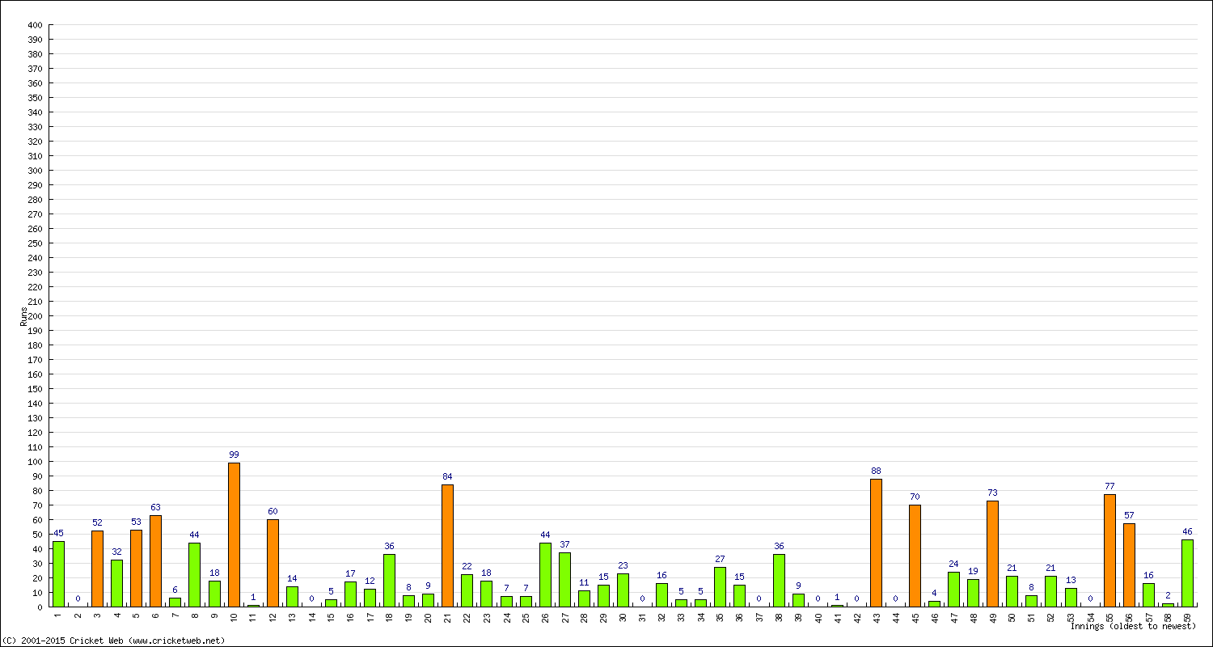
Task: Click the '200' label on the Runs axis
Action: click(35, 316)
